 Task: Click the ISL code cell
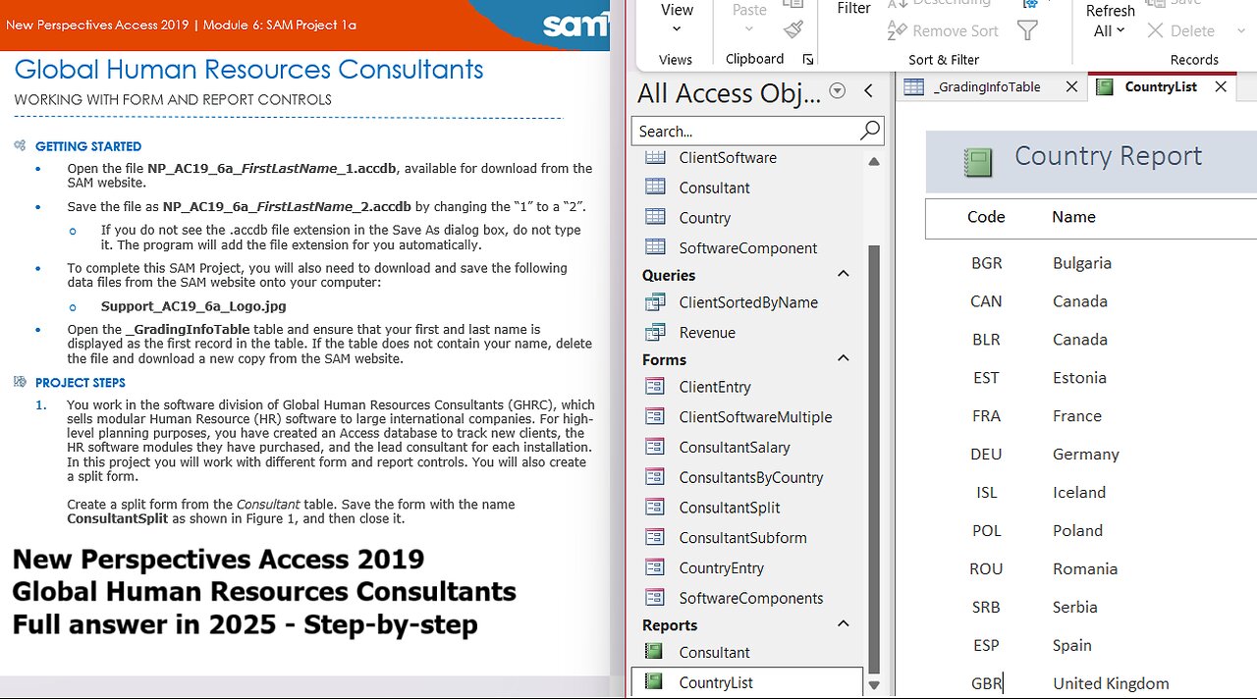point(987,493)
